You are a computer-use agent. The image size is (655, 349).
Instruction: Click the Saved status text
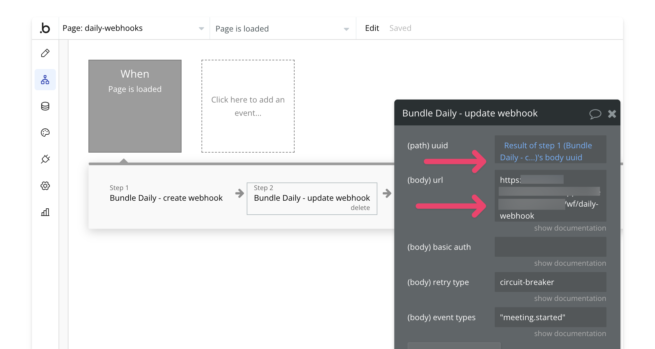click(400, 28)
